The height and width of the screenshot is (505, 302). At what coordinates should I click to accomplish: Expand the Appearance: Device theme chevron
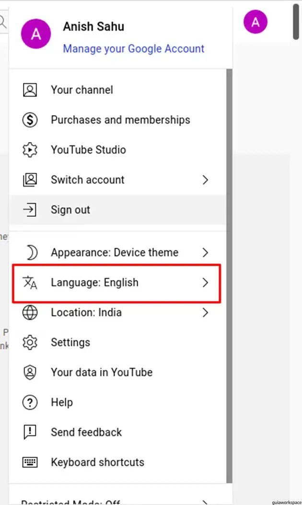205,252
